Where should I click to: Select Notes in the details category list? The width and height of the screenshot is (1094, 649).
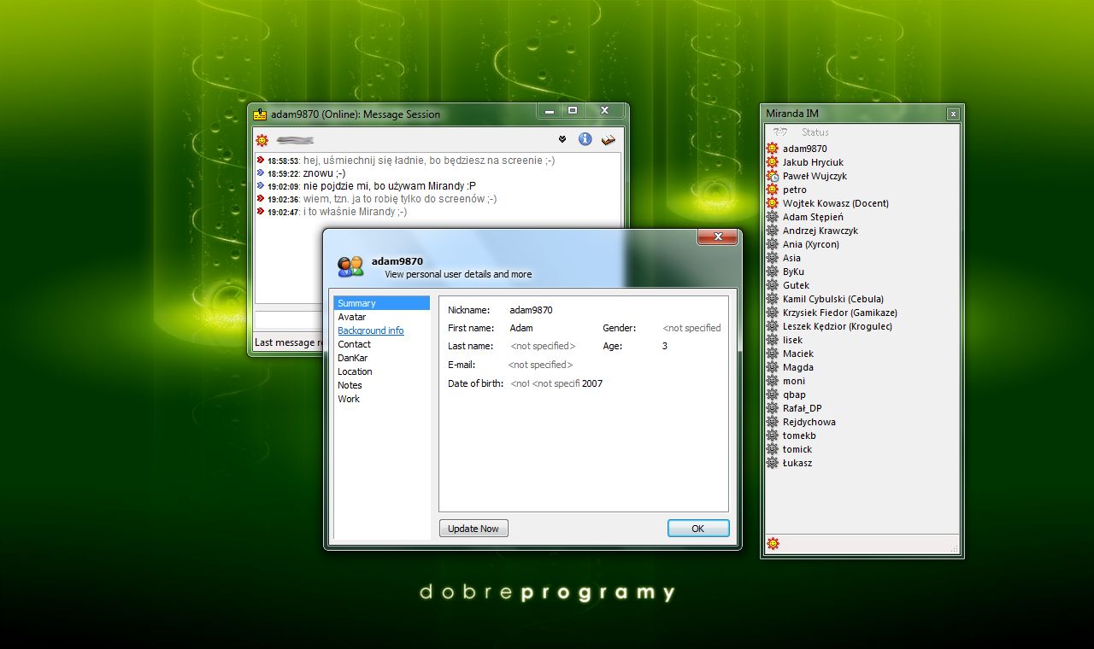click(x=381, y=385)
